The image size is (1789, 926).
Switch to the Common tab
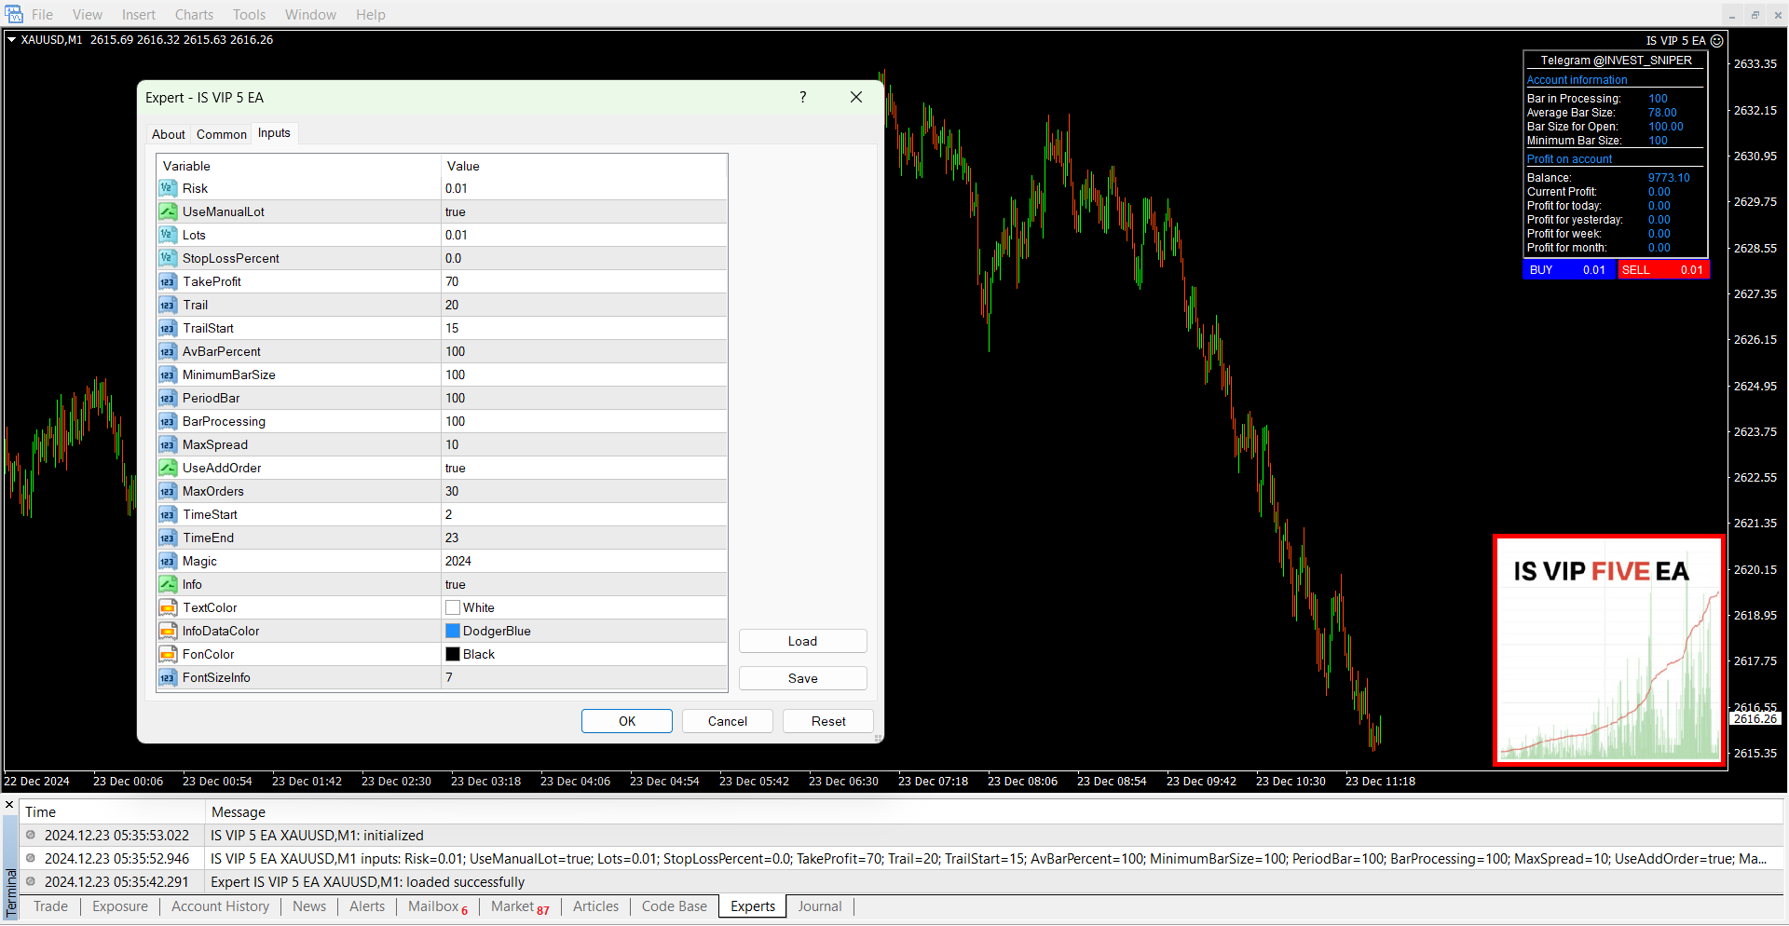[222, 134]
